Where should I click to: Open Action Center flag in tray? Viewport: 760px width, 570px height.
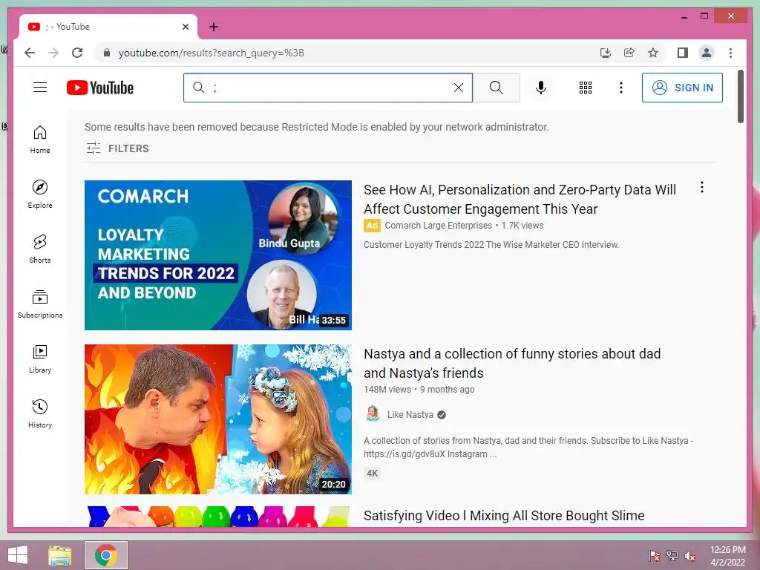[x=654, y=555]
